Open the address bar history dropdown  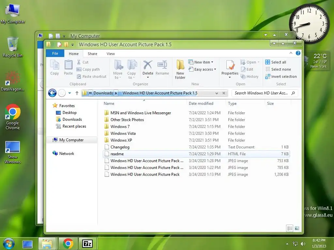217,93
